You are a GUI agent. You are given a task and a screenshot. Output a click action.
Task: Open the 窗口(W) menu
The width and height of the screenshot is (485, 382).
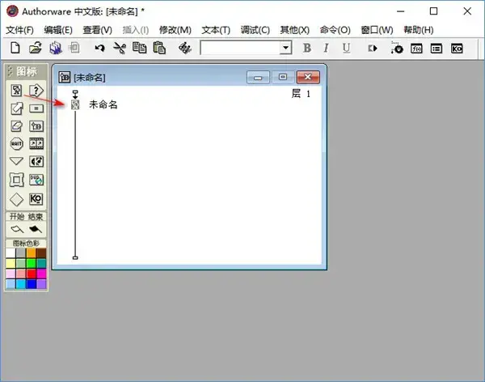(x=377, y=30)
